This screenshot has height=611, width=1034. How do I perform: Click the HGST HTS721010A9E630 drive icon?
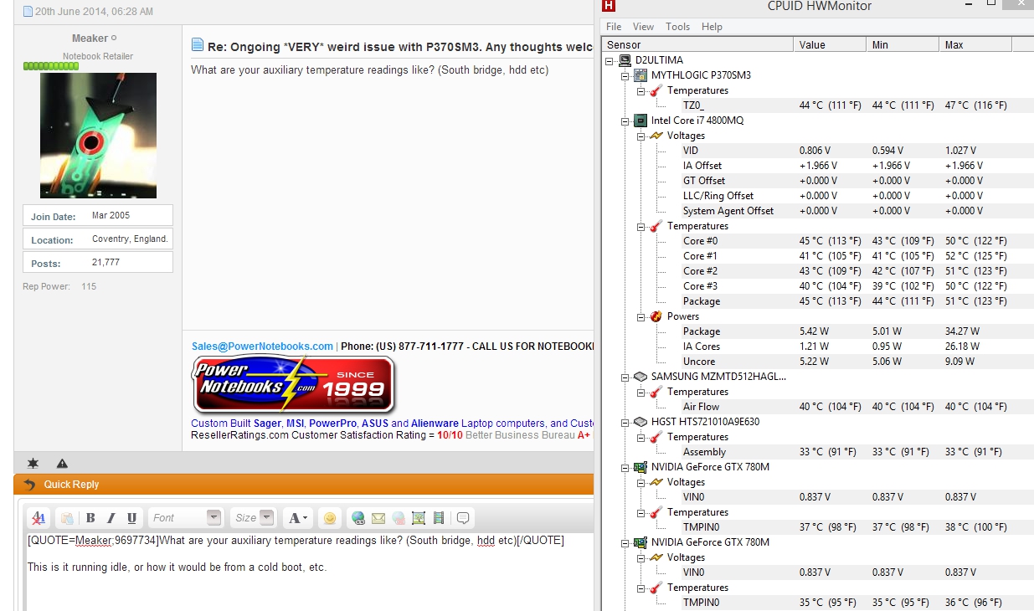coord(640,422)
